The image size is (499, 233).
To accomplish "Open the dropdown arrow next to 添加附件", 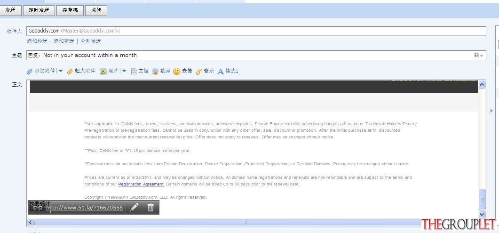I will (x=61, y=71).
